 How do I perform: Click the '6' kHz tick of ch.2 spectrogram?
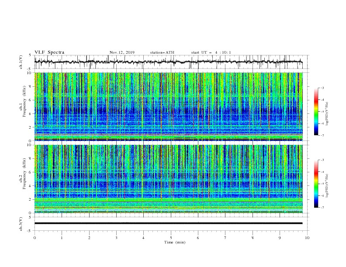pos(31,172)
